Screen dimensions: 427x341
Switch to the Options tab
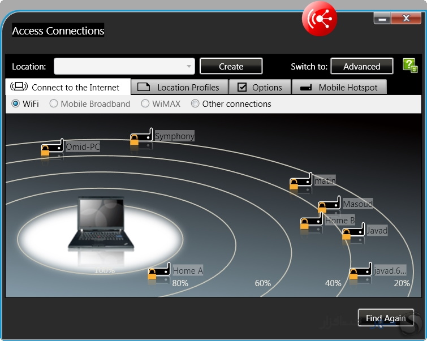pos(260,87)
